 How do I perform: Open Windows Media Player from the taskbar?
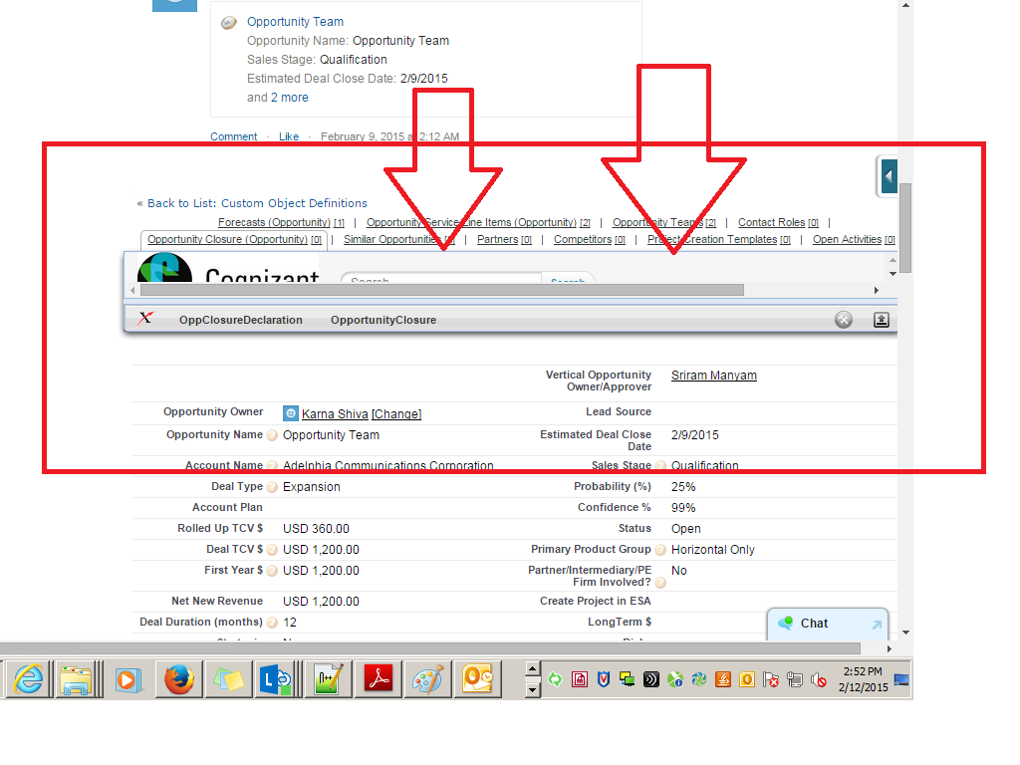click(x=127, y=679)
